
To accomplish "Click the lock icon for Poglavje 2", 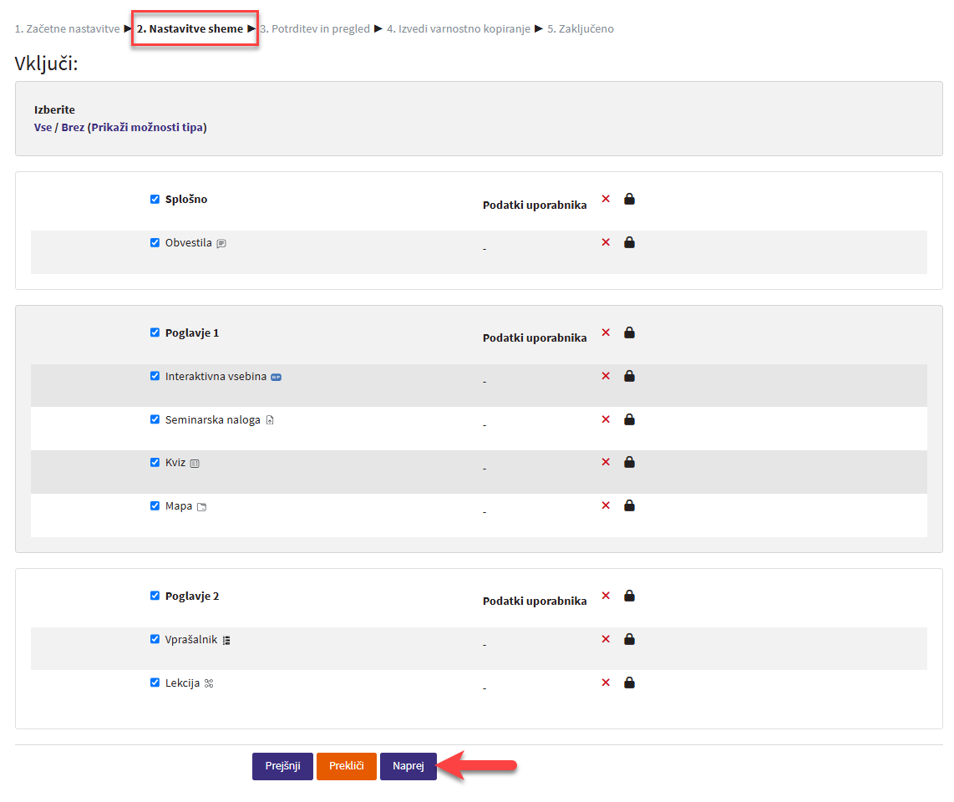I will point(629,596).
